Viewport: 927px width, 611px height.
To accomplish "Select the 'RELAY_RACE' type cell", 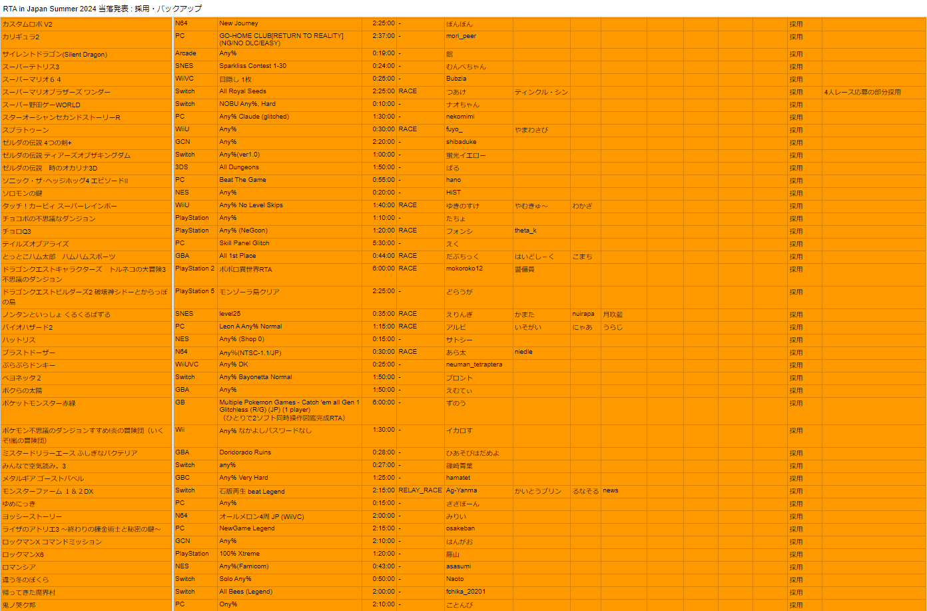I will pyautogui.click(x=420, y=492).
